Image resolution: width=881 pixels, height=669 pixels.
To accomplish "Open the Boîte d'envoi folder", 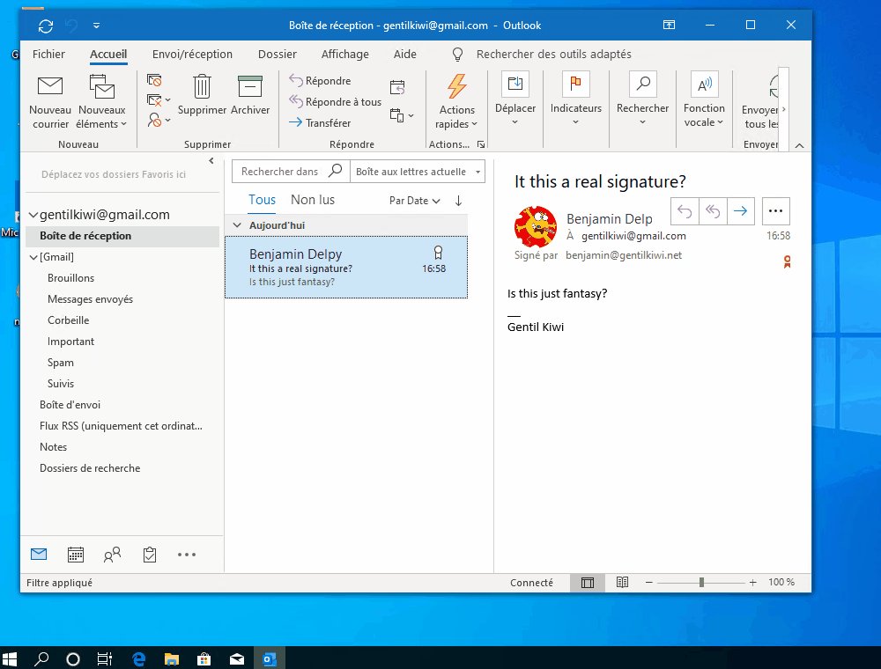I will [x=70, y=405].
